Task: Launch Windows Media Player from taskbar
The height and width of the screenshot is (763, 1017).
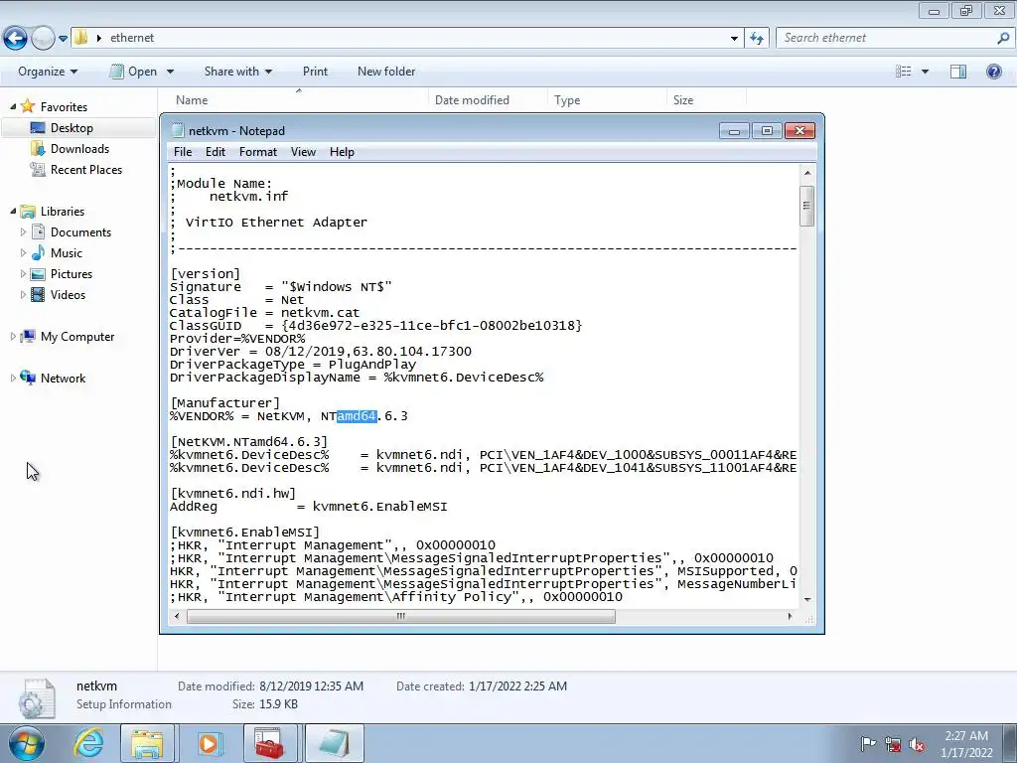Action: [209, 743]
